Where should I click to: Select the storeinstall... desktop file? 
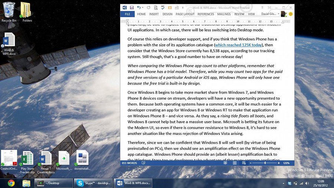tap(82, 160)
